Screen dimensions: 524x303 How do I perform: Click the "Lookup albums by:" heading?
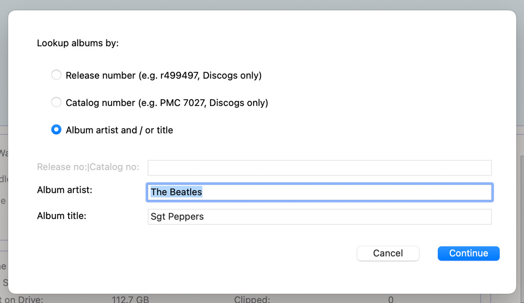[78, 43]
